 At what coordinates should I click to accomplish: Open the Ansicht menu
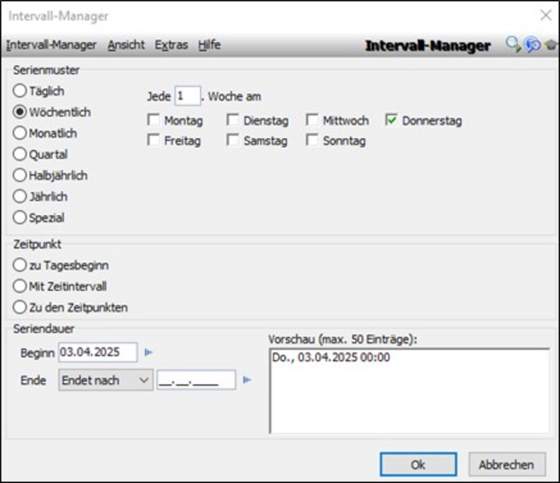(x=126, y=45)
